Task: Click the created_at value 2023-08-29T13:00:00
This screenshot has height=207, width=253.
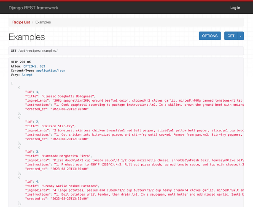Action: point(70,169)
